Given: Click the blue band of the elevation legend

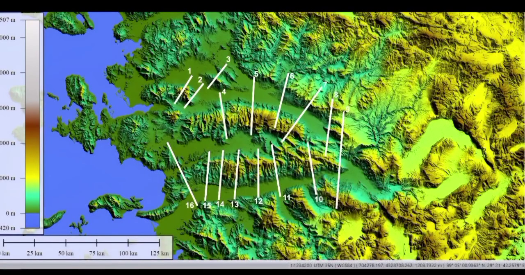Looking at the screenshot, I should coord(33,220).
